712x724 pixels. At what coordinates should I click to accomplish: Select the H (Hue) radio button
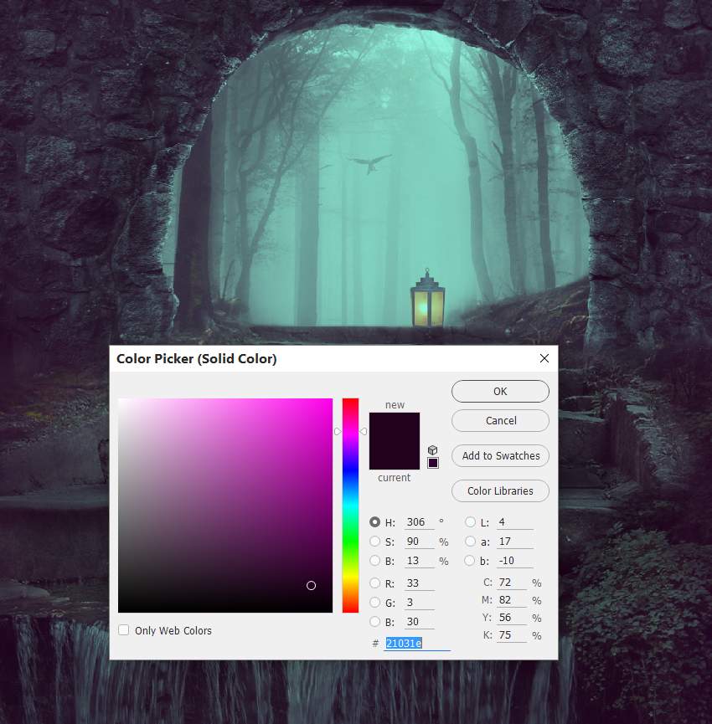(x=374, y=521)
